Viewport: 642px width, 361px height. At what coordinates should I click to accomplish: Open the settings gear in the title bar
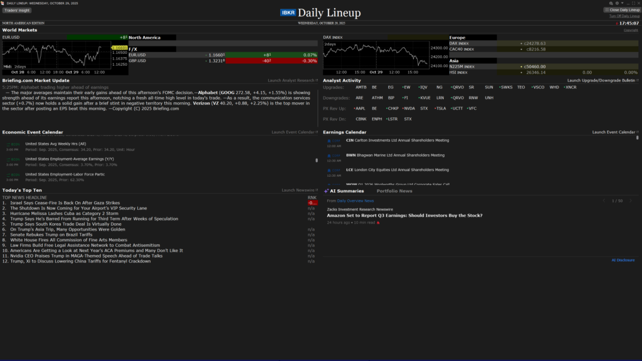(616, 3)
